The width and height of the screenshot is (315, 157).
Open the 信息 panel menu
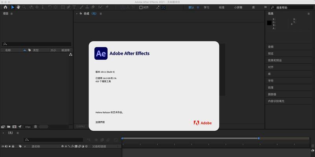click(x=309, y=14)
